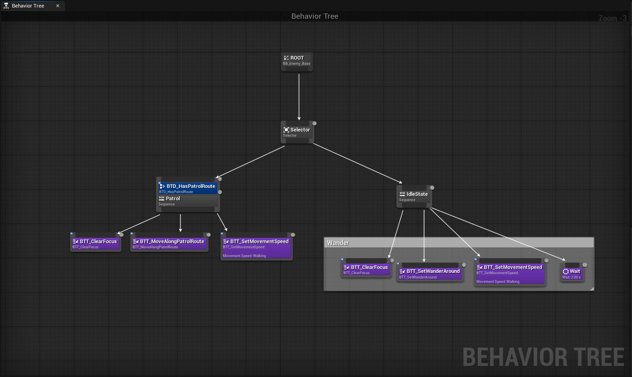Image resolution: width=632 pixels, height=377 pixels.
Task: Click "Movement Speed: Walking" on Patrol's SetMovementSpeed
Action: [x=244, y=256]
